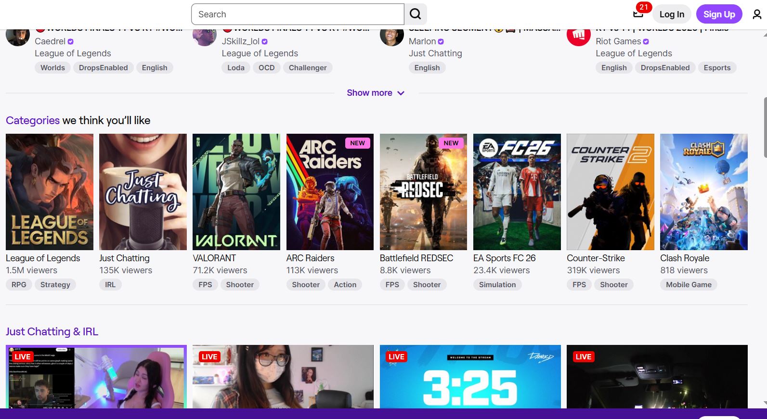The height and width of the screenshot is (419, 767).
Task: Select the DropsEnabled tag under Caedrel
Action: tap(103, 68)
